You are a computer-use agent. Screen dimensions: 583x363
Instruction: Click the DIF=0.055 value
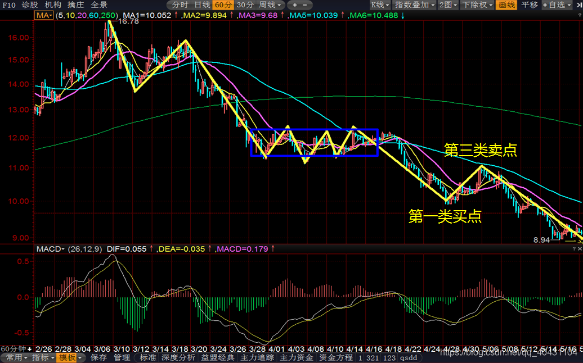pyautogui.click(x=127, y=249)
